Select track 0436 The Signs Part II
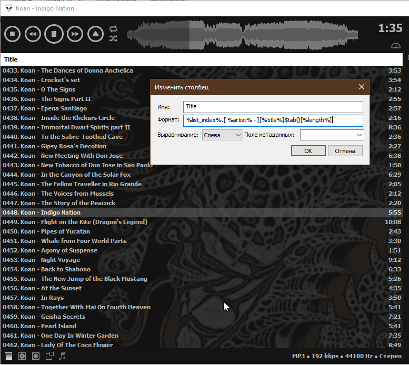Viewport: 409px width, 365px height. [202, 99]
